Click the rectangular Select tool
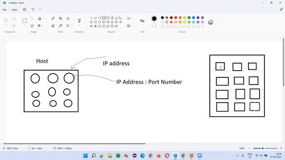 24,20
